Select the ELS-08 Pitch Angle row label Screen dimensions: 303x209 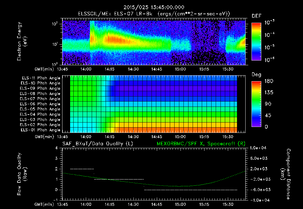click(x=40, y=94)
